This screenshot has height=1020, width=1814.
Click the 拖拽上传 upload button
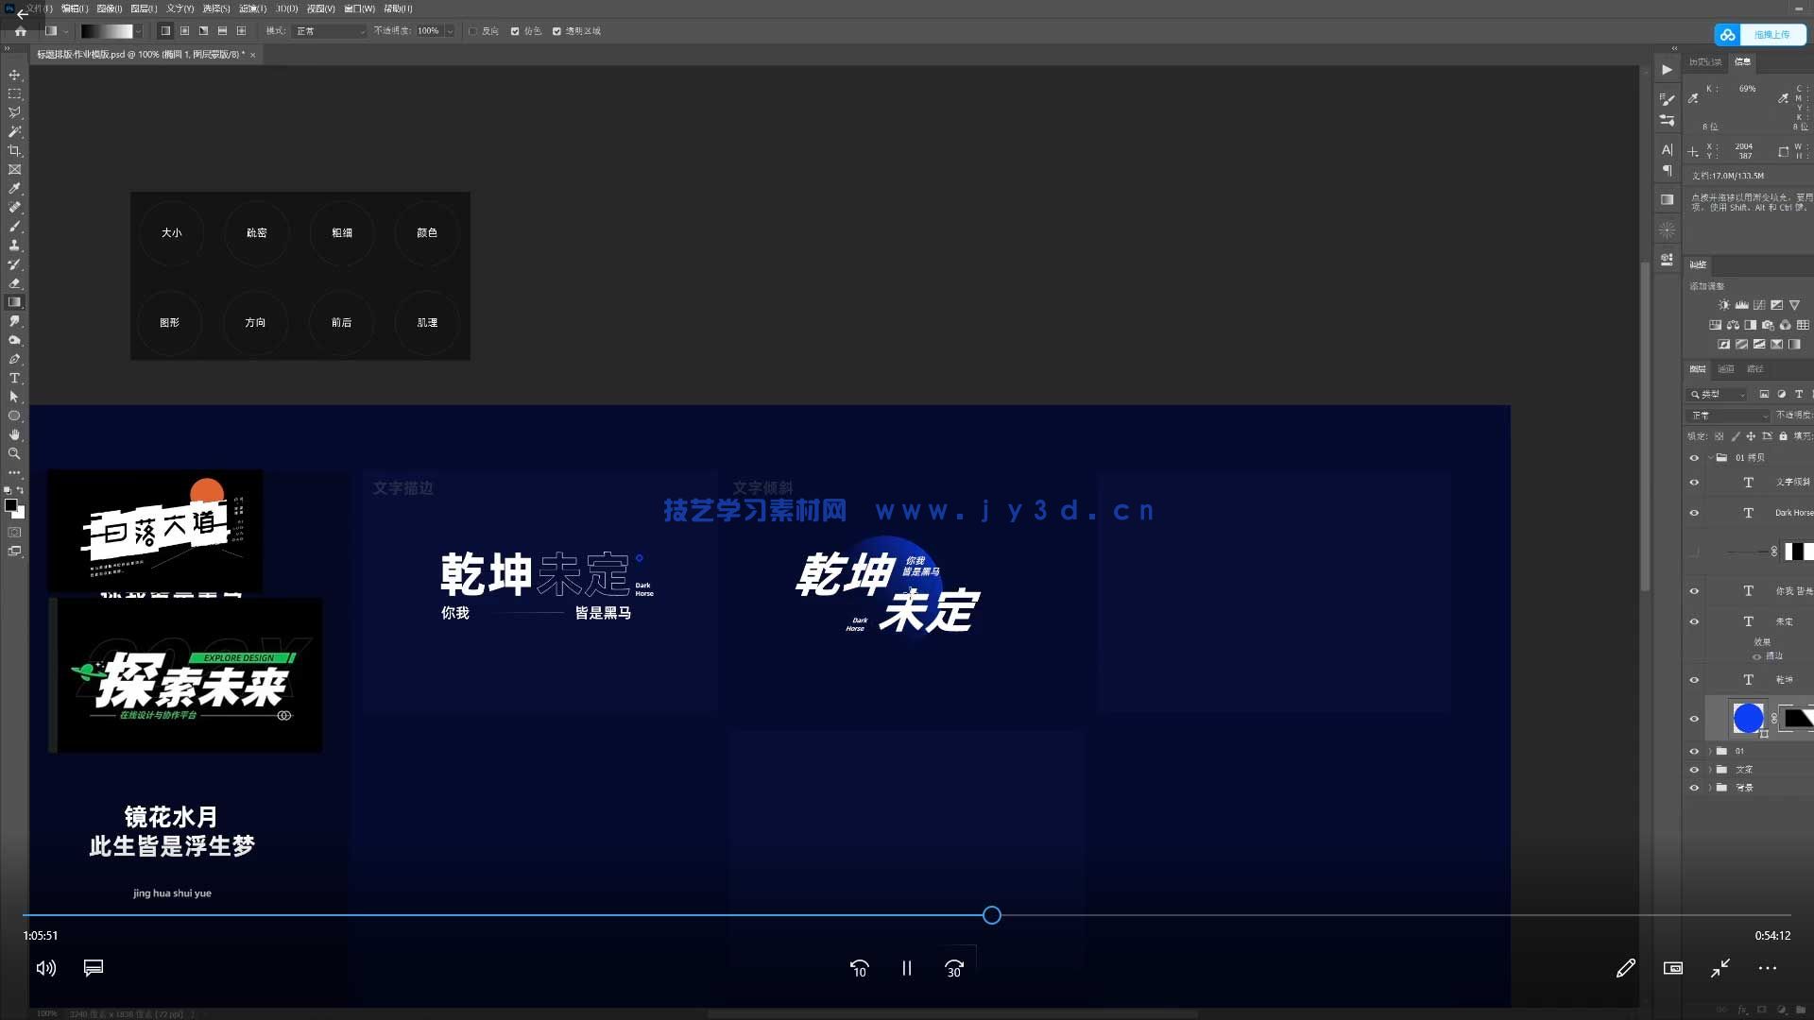[x=1771, y=34]
